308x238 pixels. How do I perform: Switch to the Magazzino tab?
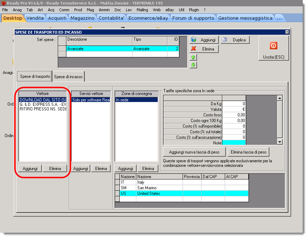click(83, 18)
